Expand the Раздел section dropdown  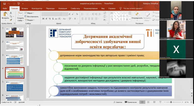(x=30, y=20)
